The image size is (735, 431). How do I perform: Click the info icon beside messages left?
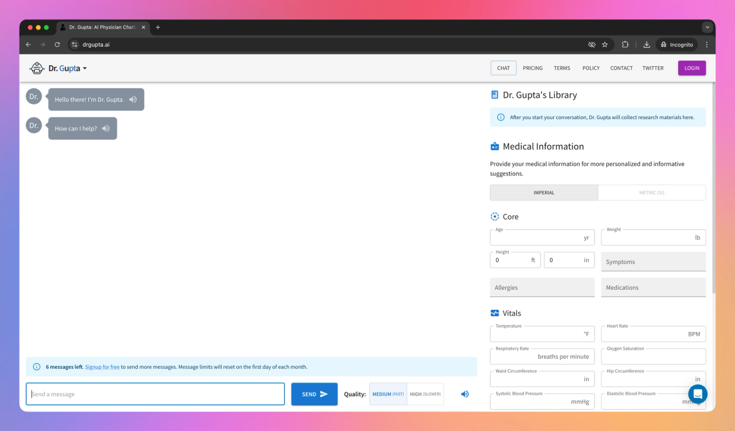tap(37, 367)
